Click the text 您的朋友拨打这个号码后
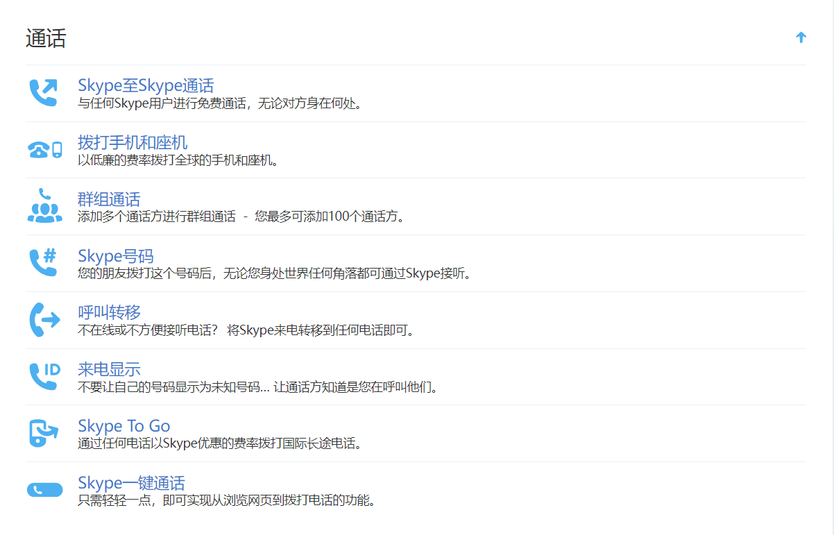This screenshot has height=535, width=834. (x=145, y=273)
